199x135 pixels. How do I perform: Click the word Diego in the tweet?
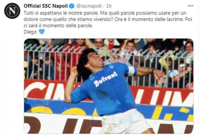30,32
